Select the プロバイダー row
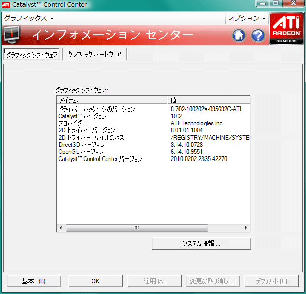Viewport: 306px width, 294px height. (x=154, y=123)
